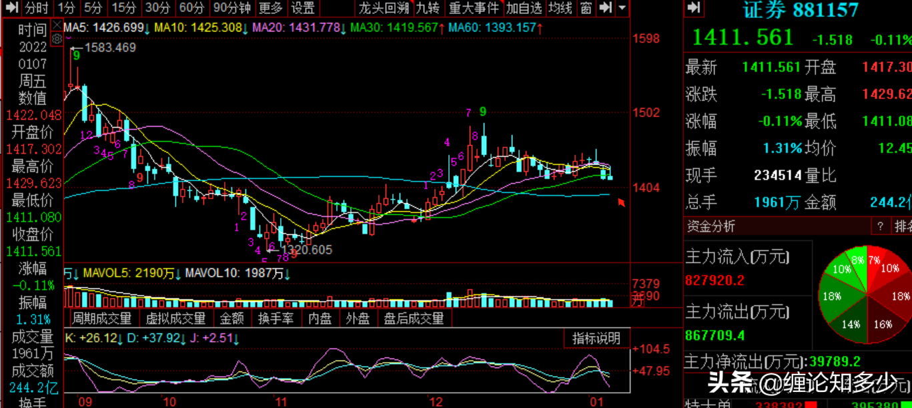Click the arrow icon left of 证券 title
Image resolution: width=912 pixels, height=408 pixels.
(x=694, y=8)
